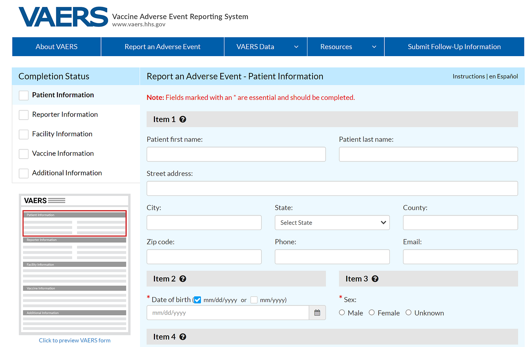Focus the Patient last name field
Image resolution: width=531 pixels, height=347 pixels.
coord(428,154)
